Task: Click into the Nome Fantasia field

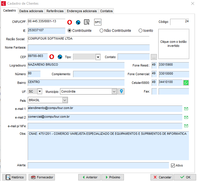Action: pyautogui.click(x=88, y=48)
